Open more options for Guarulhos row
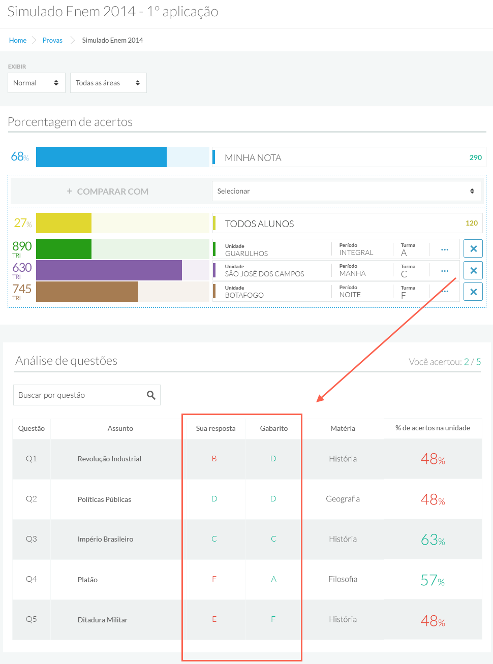The image size is (493, 664). (445, 249)
